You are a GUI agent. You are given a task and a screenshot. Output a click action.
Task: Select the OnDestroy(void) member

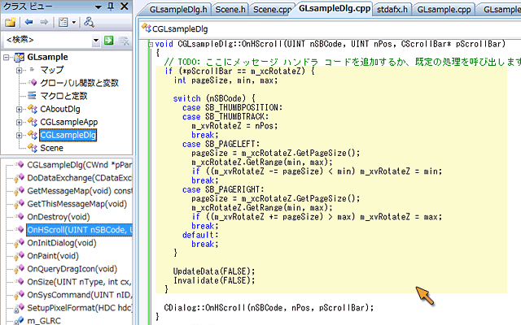[x=59, y=217]
